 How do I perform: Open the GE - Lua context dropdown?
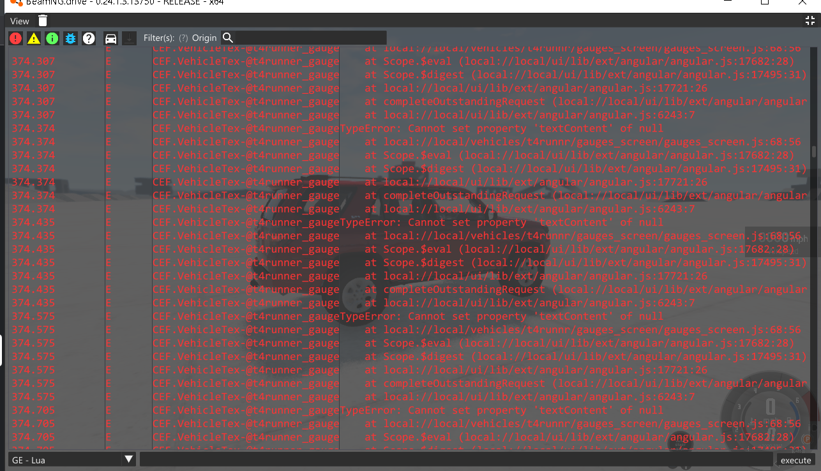coord(72,460)
